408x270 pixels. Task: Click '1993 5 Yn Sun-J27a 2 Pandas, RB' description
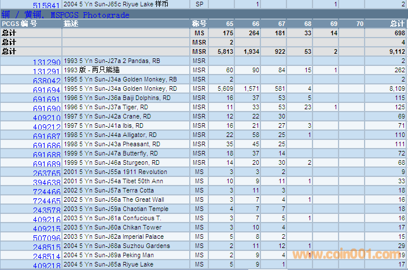coord(112,61)
